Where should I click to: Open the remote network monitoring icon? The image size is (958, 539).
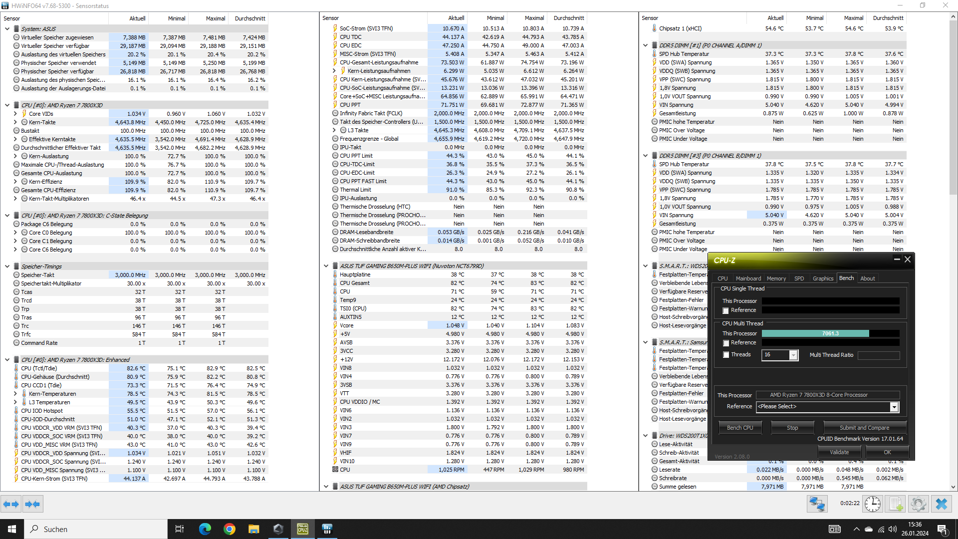coord(817,504)
